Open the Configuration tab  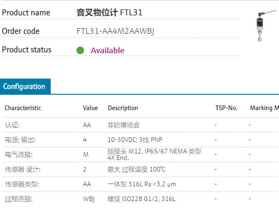point(24,86)
